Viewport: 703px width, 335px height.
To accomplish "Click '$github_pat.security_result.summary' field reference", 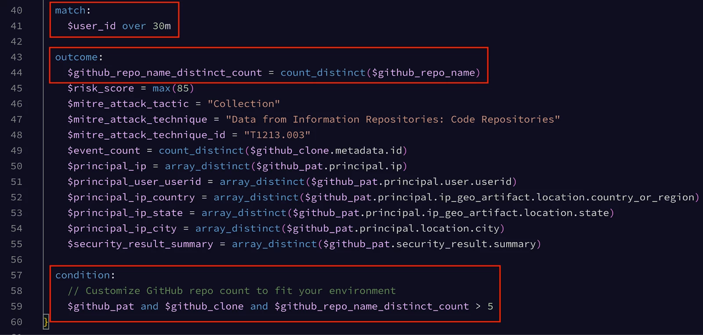I will click(430, 244).
